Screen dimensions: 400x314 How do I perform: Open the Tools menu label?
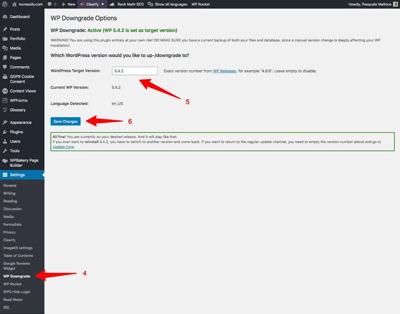click(14, 151)
